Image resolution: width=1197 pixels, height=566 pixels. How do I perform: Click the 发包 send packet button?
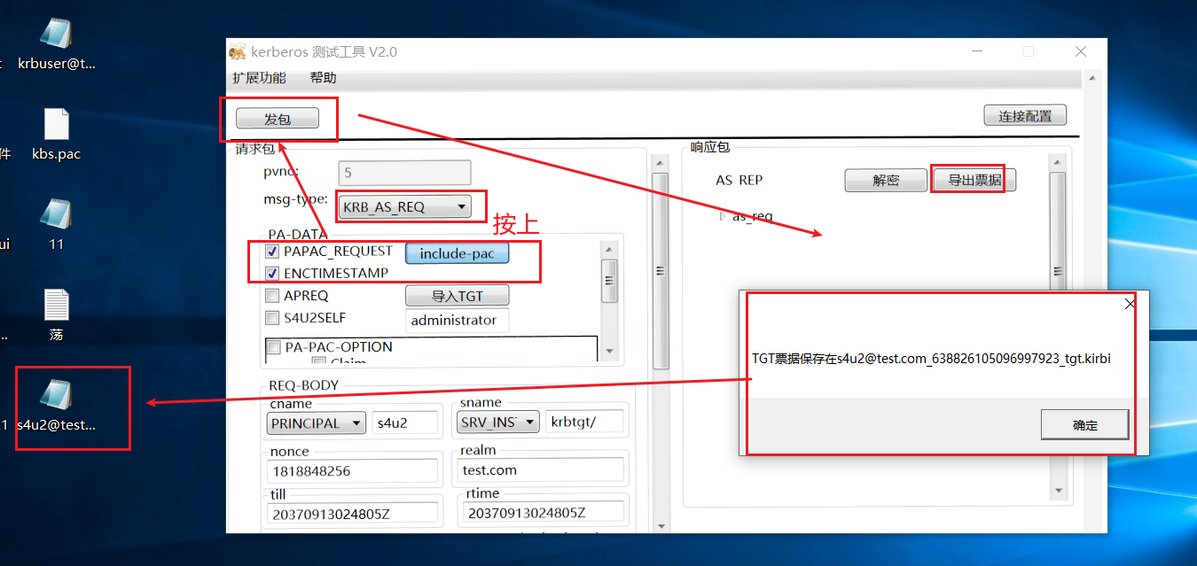point(277,119)
